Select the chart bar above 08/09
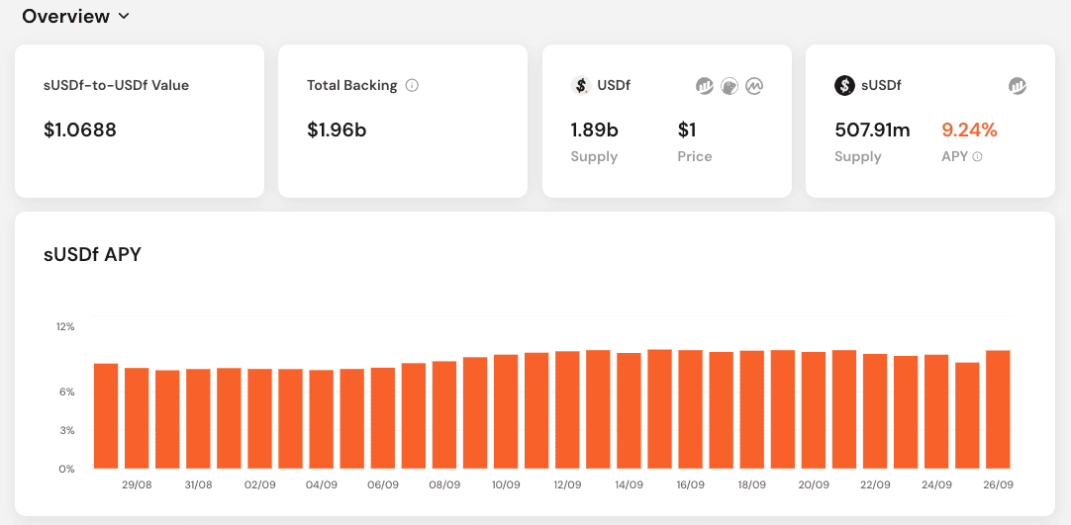Viewport: 1071px width, 525px height. pos(444,415)
